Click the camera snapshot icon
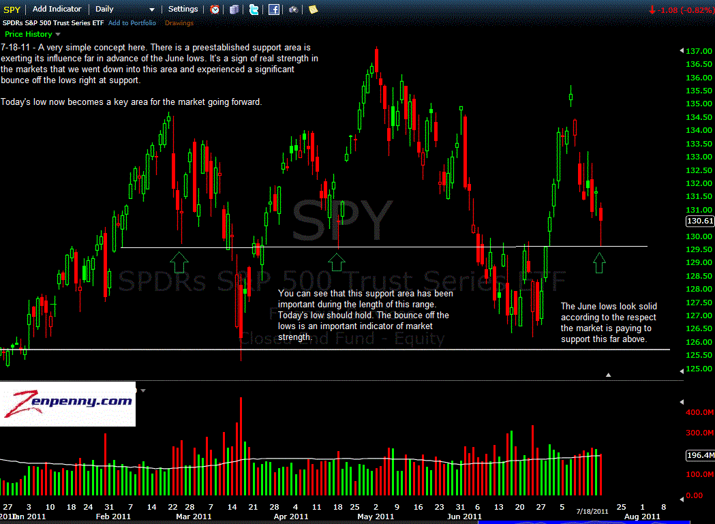715x524 pixels. pyautogui.click(x=294, y=9)
